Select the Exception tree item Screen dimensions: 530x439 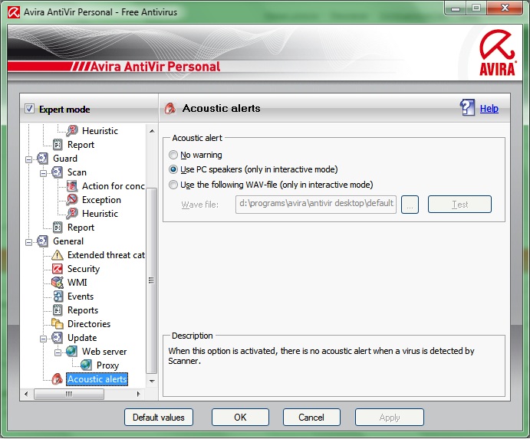(x=101, y=200)
